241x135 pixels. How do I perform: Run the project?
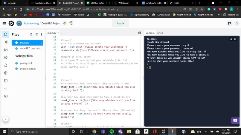120,23
